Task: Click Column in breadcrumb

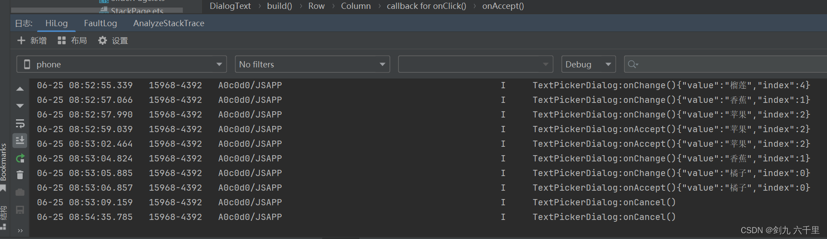Action: pos(356,6)
